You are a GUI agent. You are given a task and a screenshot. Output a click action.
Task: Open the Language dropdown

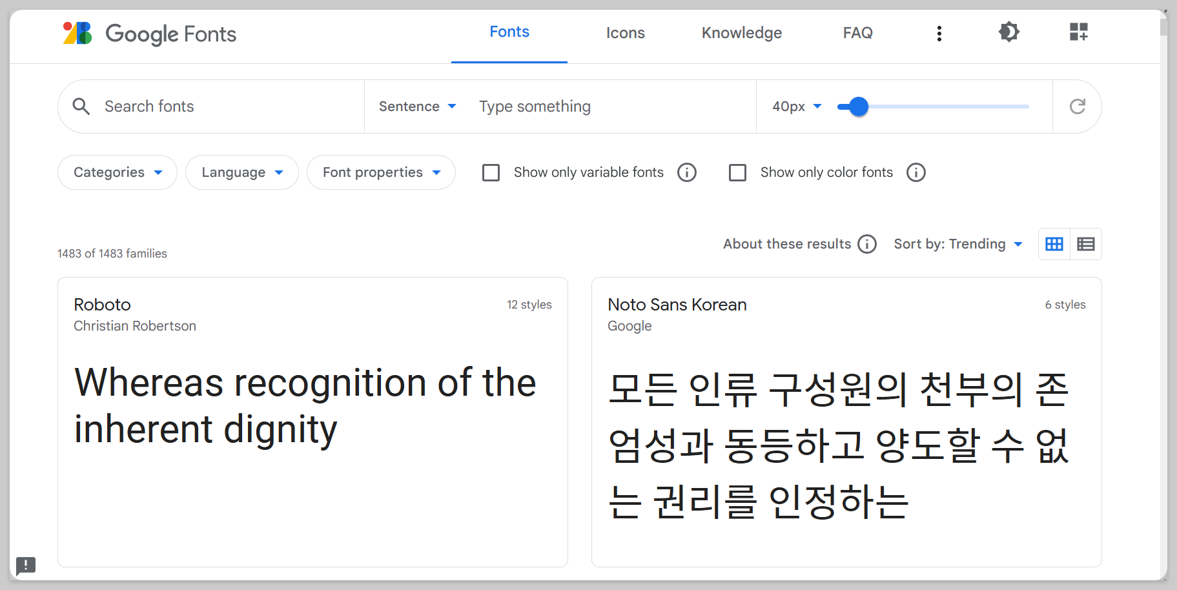[x=242, y=172]
